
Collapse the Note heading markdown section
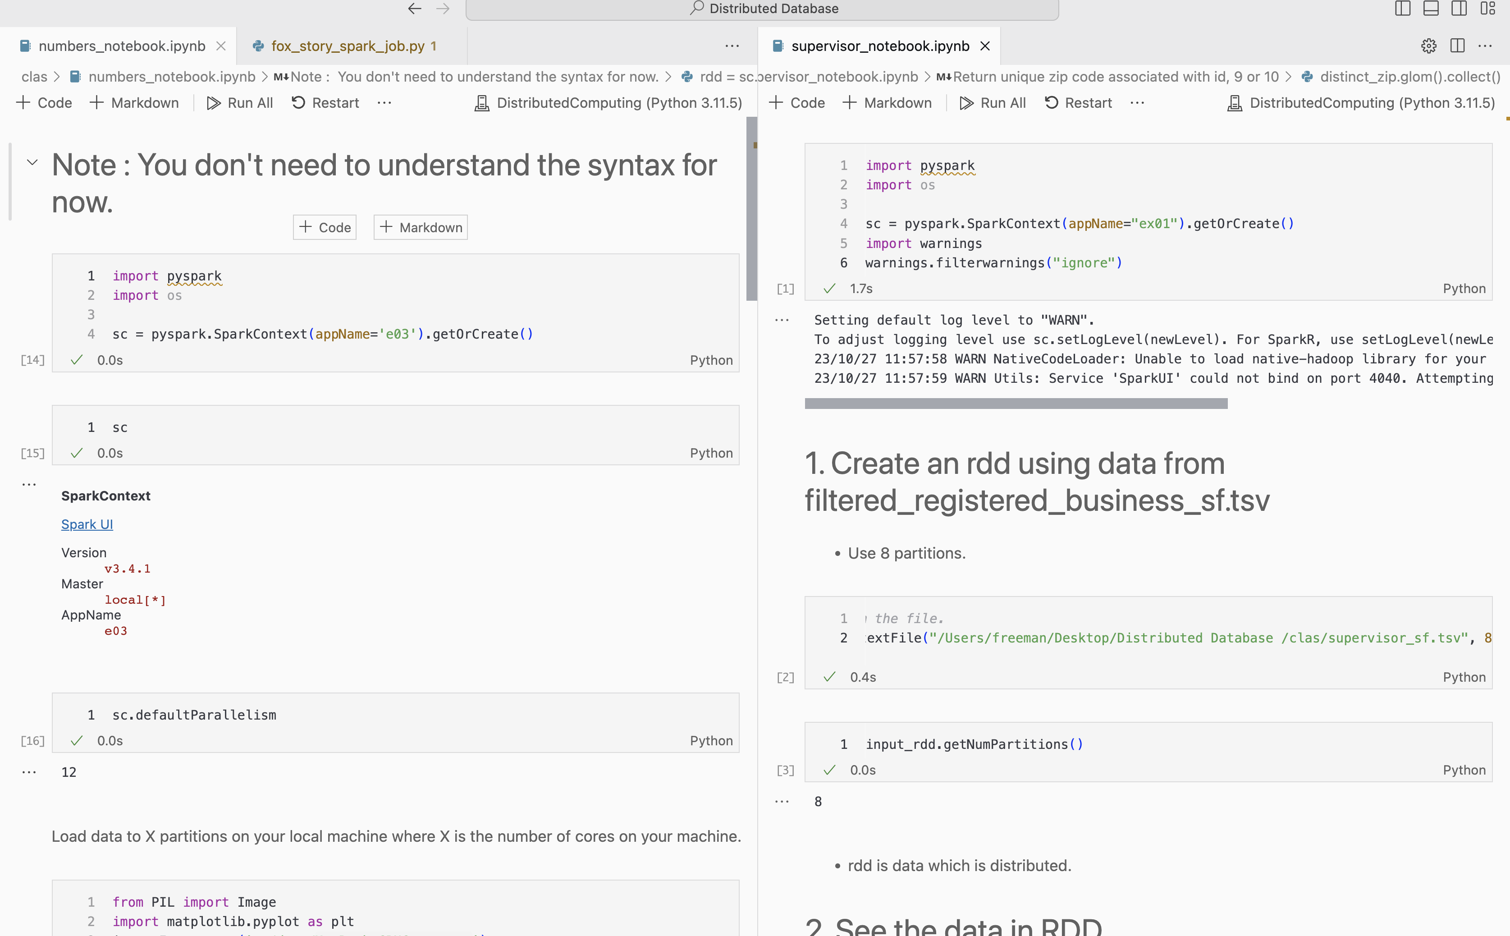(x=32, y=163)
